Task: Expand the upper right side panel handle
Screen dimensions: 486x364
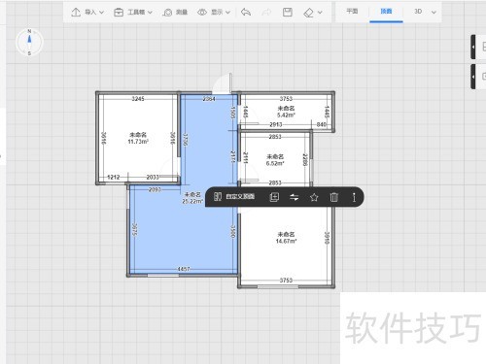Action: [x=473, y=47]
